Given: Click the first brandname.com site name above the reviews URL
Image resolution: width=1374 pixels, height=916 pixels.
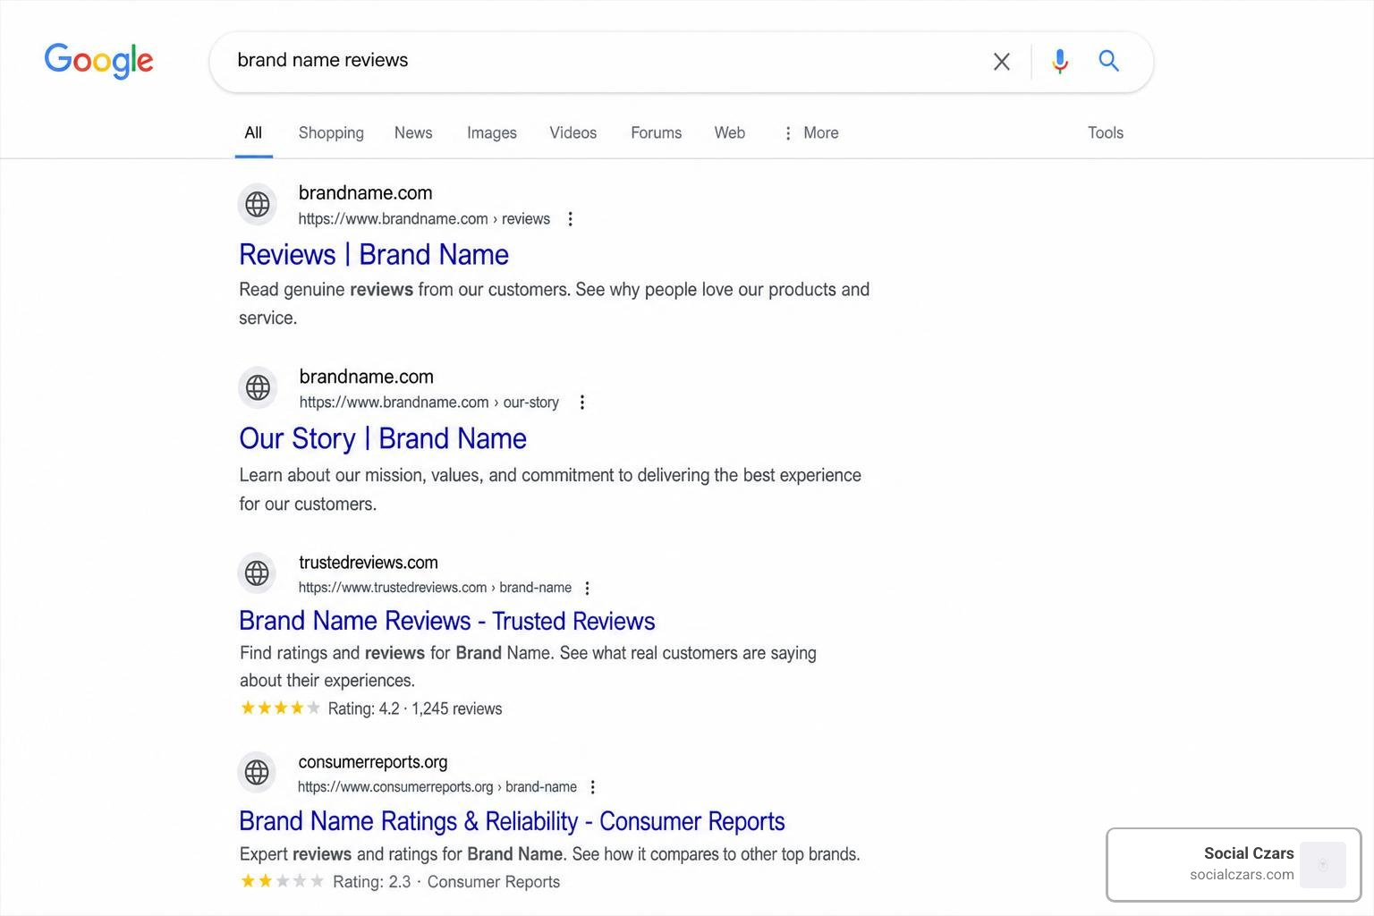Looking at the screenshot, I should tap(365, 193).
